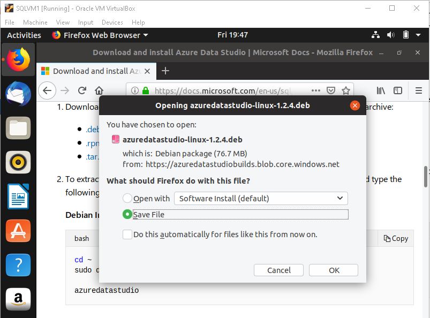Image resolution: width=430 pixels, height=318 pixels.
Task: Open the Machine menu
Action: [35, 22]
